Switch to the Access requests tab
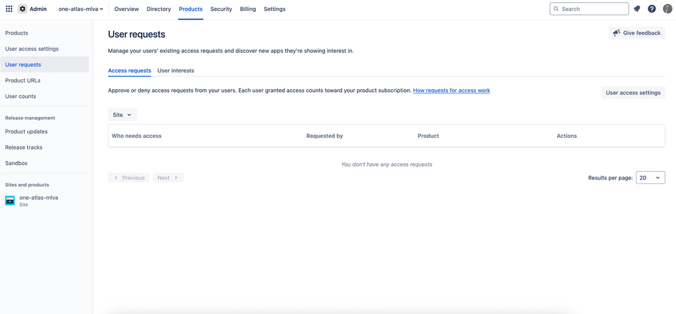 [130, 70]
